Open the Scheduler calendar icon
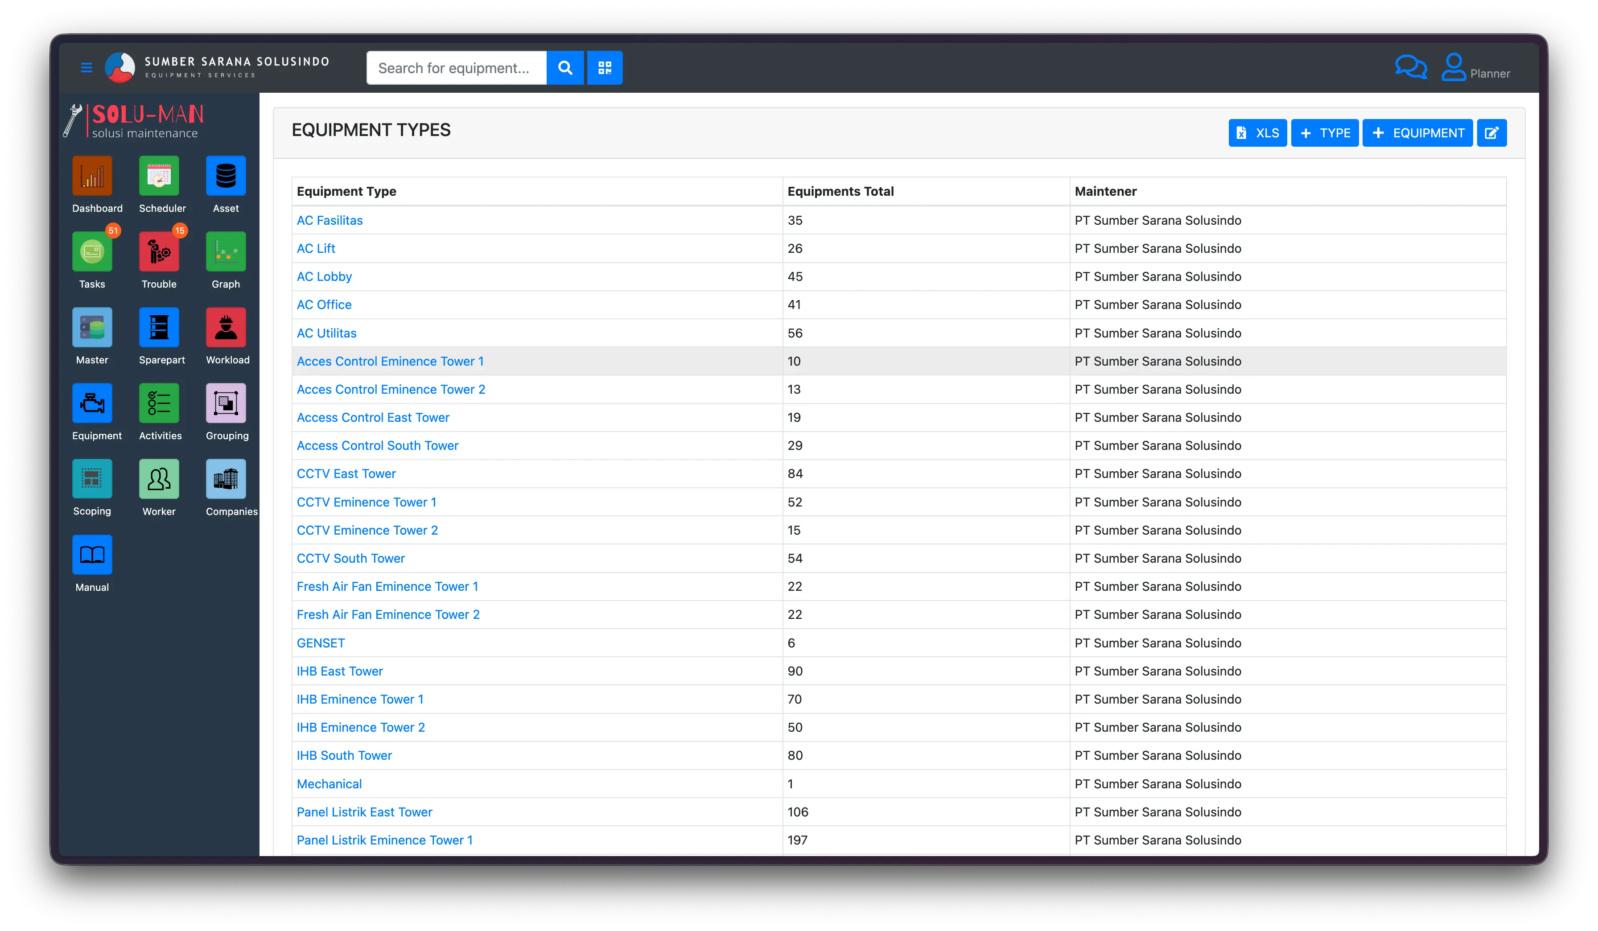 pyautogui.click(x=159, y=176)
